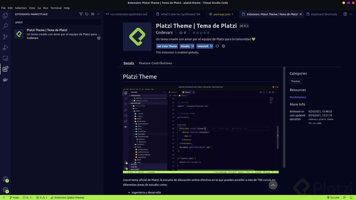Click the sync icon beside Uninstall
Image resolution: width=356 pixels, height=200 pixels.
click(217, 46)
